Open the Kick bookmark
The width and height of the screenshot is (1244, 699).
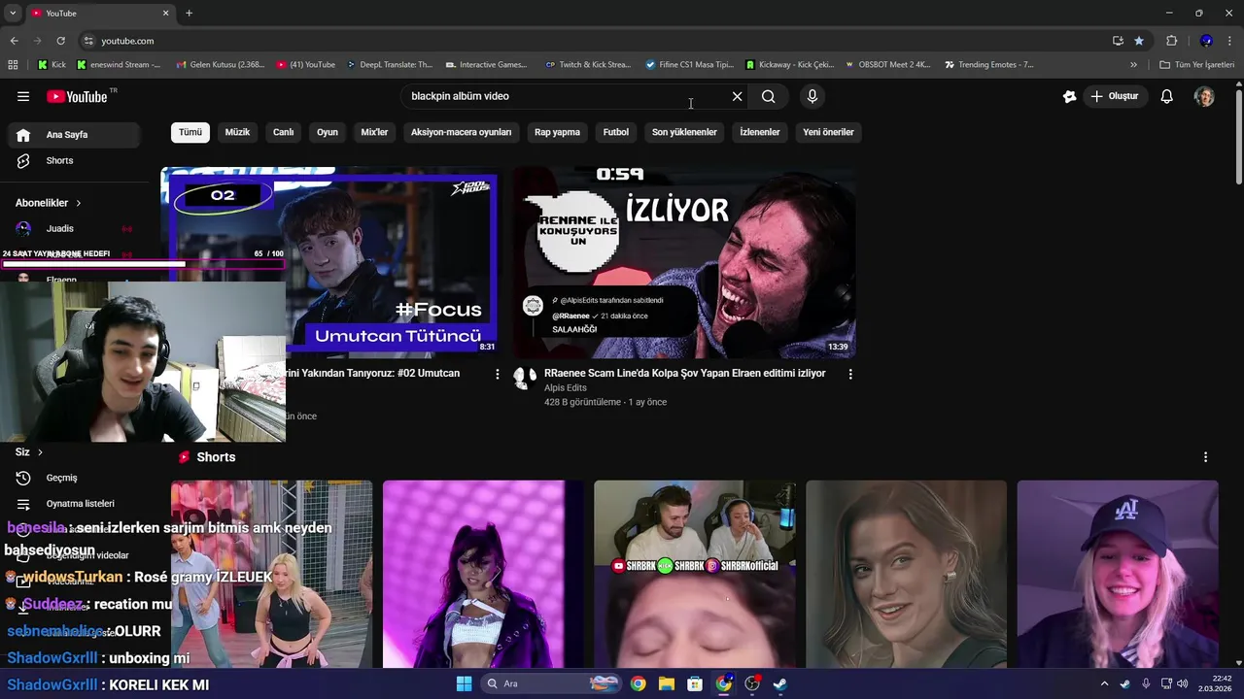click(52, 65)
